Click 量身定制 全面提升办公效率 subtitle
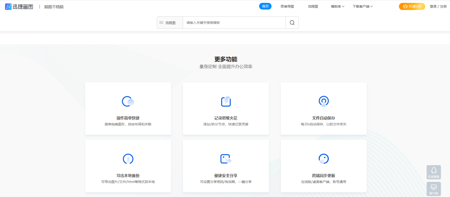 (226, 67)
